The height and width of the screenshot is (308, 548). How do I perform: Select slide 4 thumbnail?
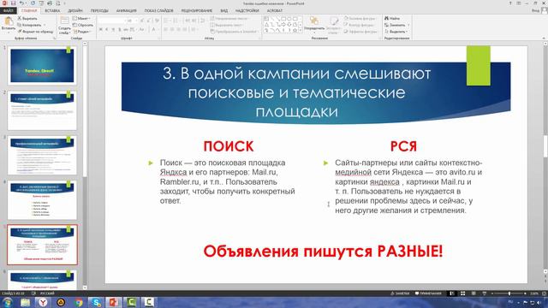click(x=42, y=200)
